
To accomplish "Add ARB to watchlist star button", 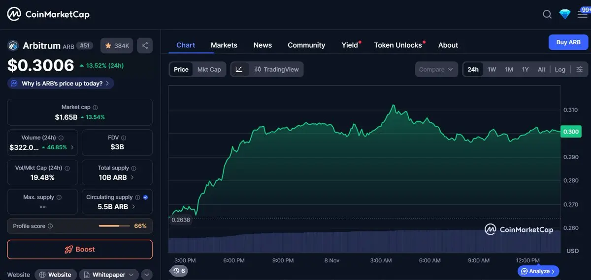I will point(117,46).
